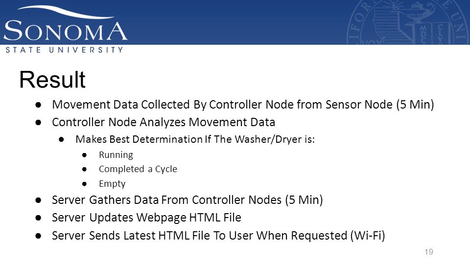The width and height of the screenshot is (470, 264).
Task: Click bullet dot before Running
Action: tap(84, 155)
